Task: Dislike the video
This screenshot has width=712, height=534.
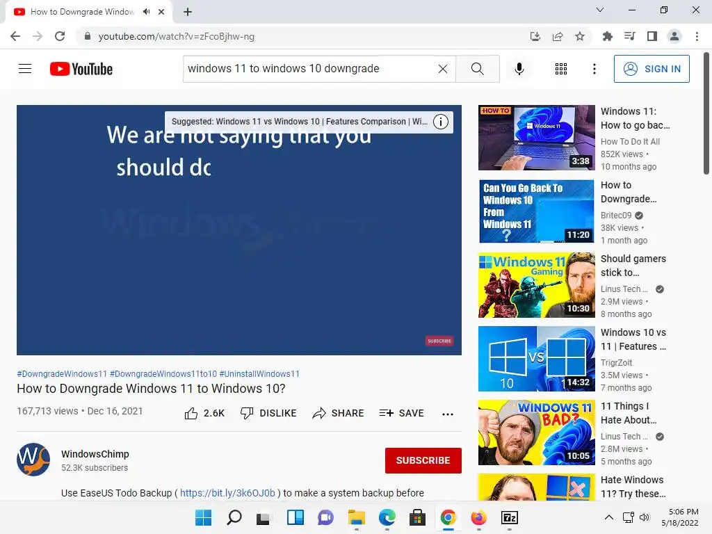Action: click(268, 413)
